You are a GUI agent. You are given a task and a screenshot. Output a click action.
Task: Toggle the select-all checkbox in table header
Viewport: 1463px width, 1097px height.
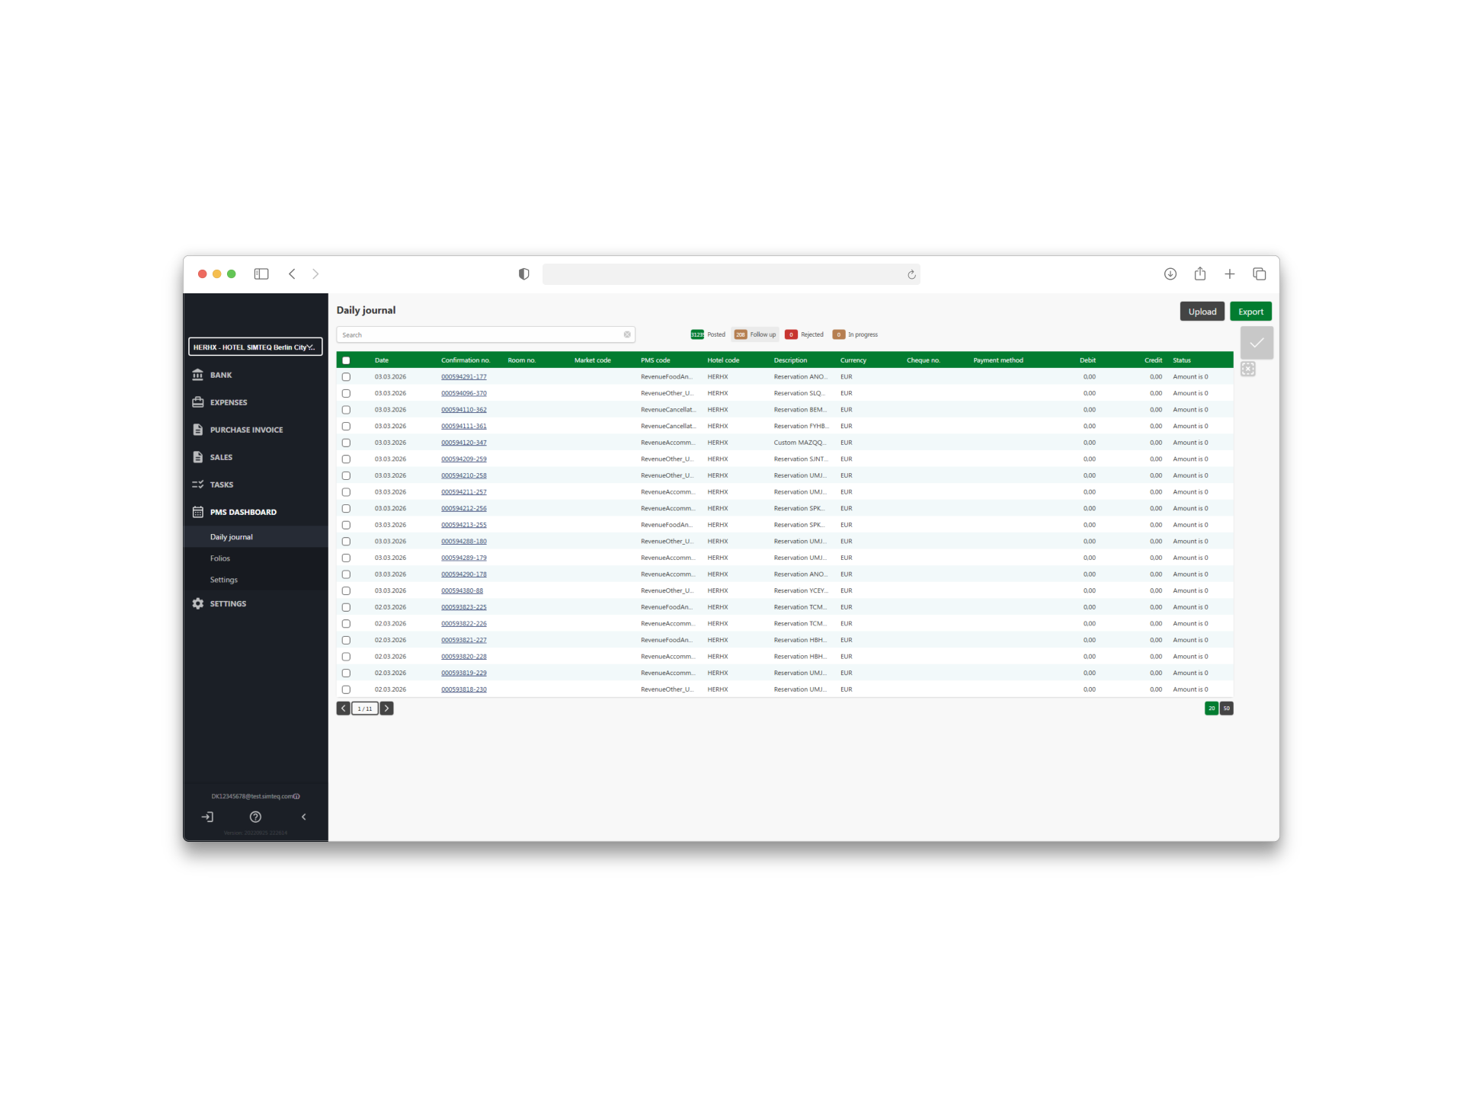pos(346,360)
